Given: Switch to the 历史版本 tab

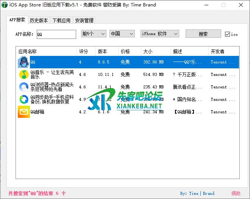Looking at the screenshot, I should pyautogui.click(x=39, y=20).
